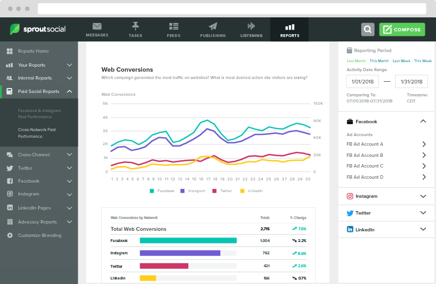Click the Twitter bird icon in sidebar
The height and width of the screenshot is (284, 436).
tap(10, 168)
